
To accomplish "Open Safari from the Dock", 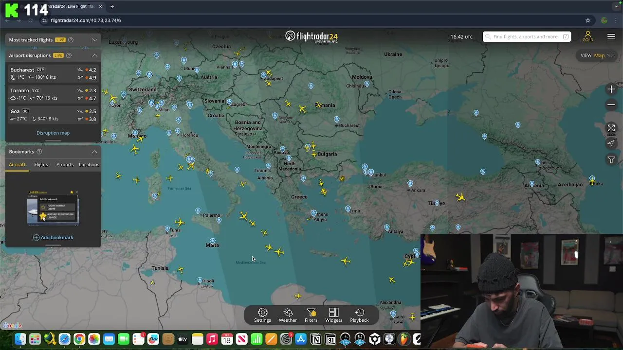I will [x=64, y=339].
